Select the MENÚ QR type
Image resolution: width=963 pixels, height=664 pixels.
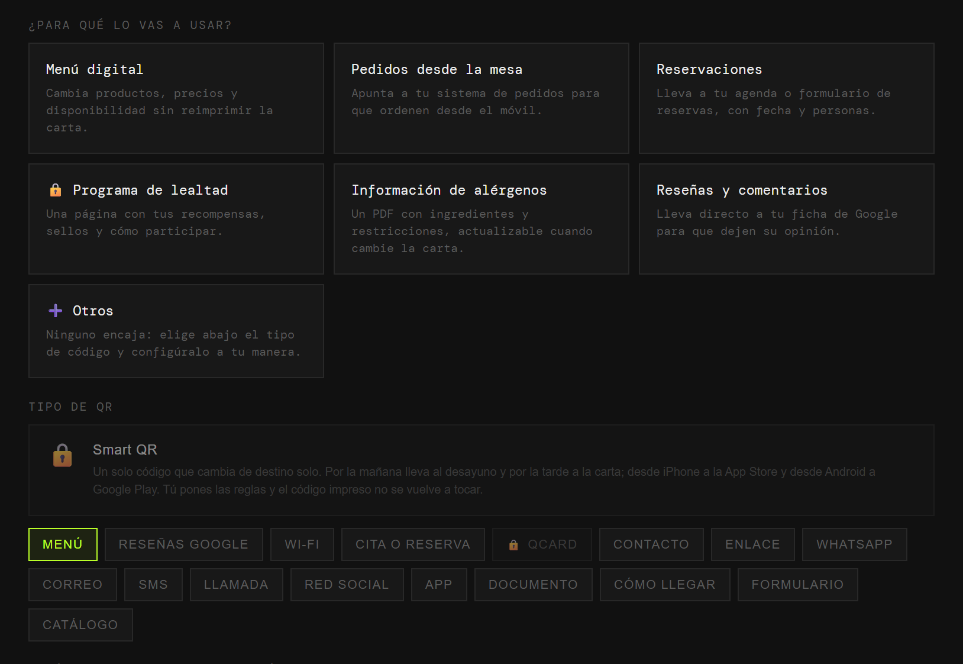tap(63, 544)
